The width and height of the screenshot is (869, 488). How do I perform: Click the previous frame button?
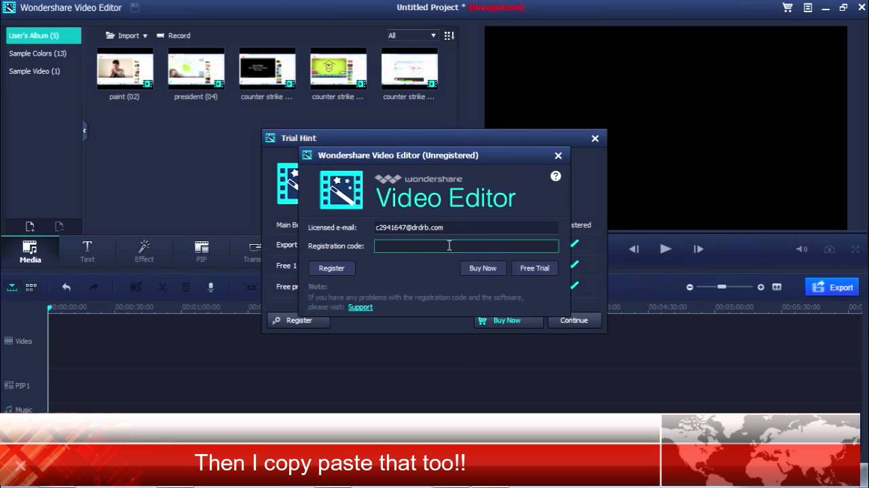pyautogui.click(x=633, y=249)
